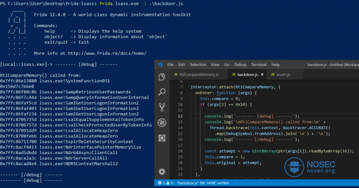Click 'NdrInterfacePointerMemorySize' terminal line
The width and height of the screenshot is (359, 188).
[70, 147]
